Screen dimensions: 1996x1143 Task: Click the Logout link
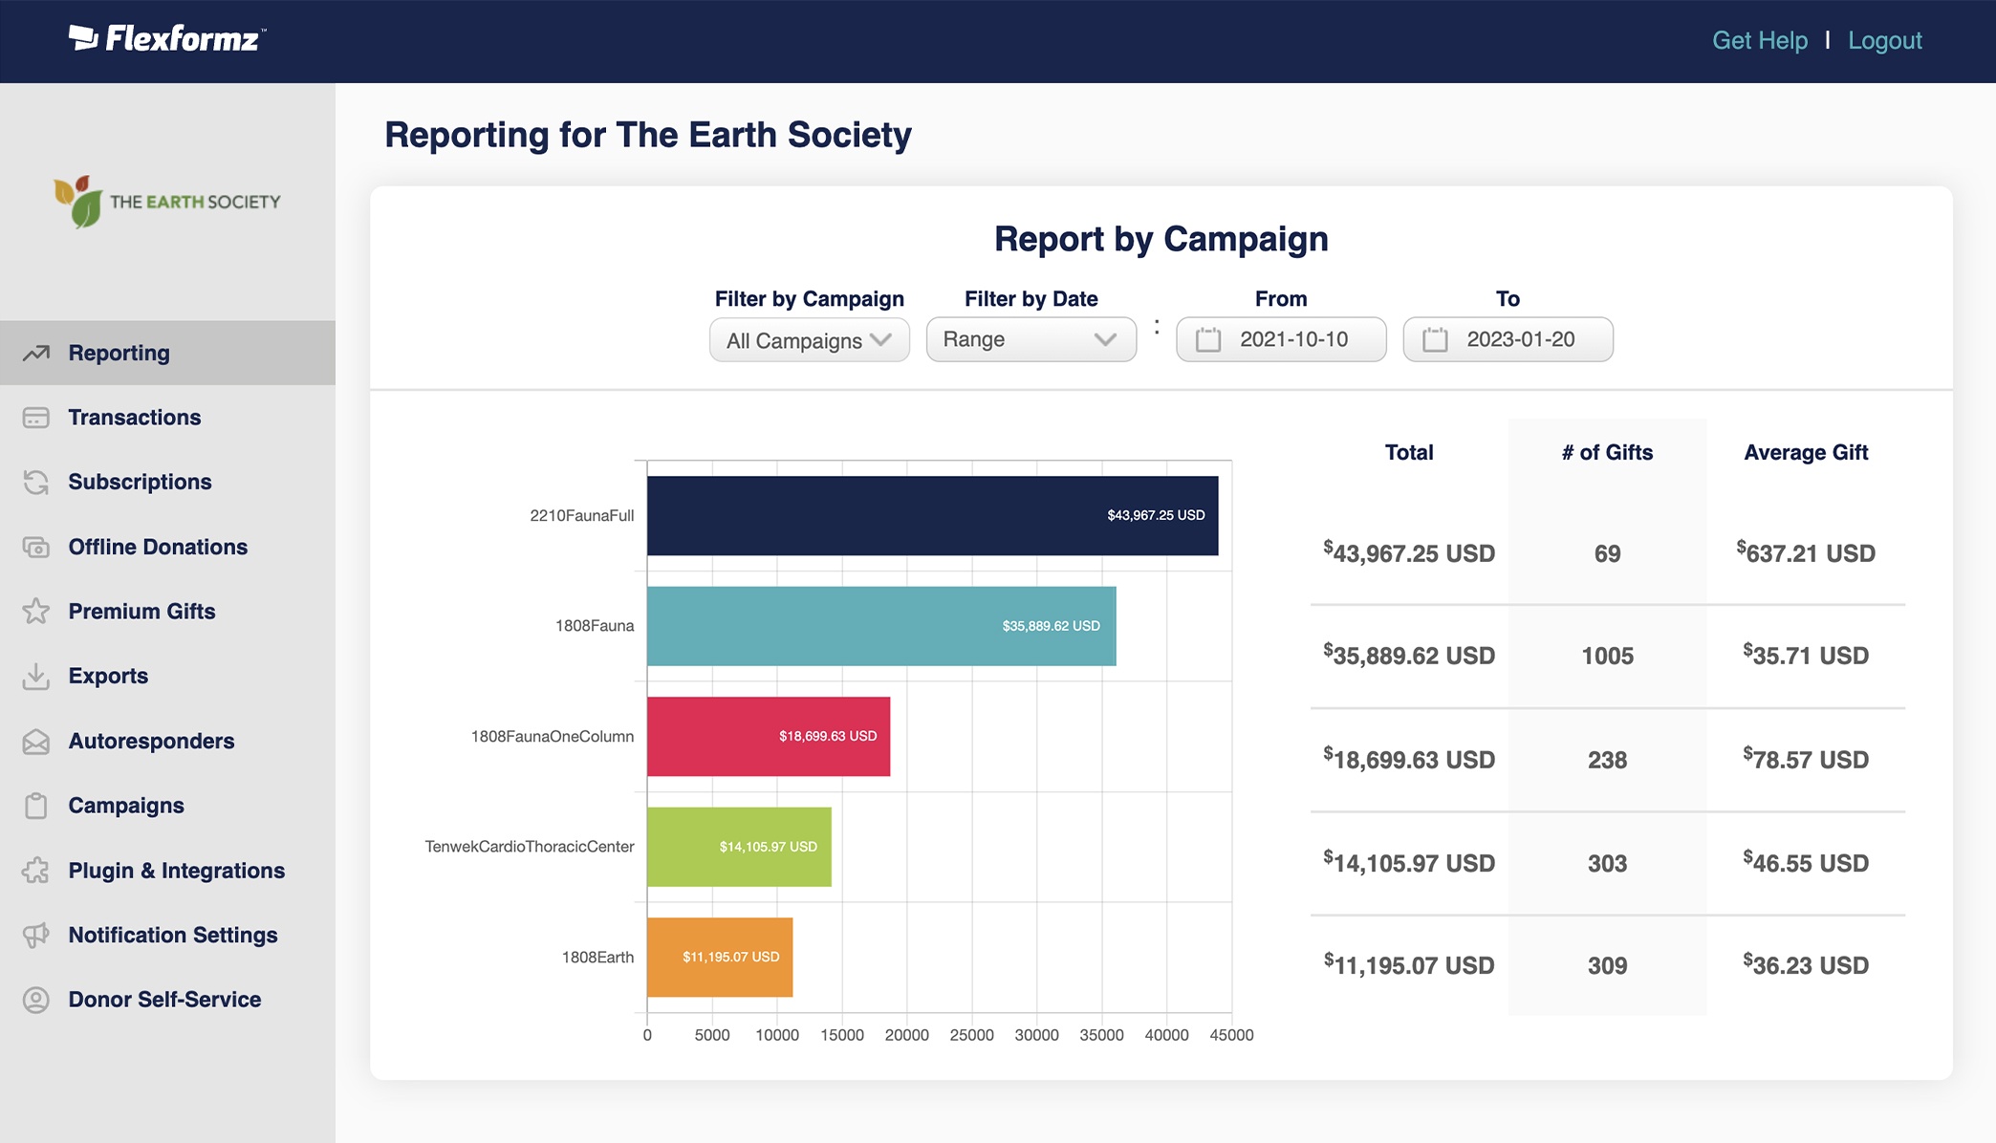(x=1884, y=40)
